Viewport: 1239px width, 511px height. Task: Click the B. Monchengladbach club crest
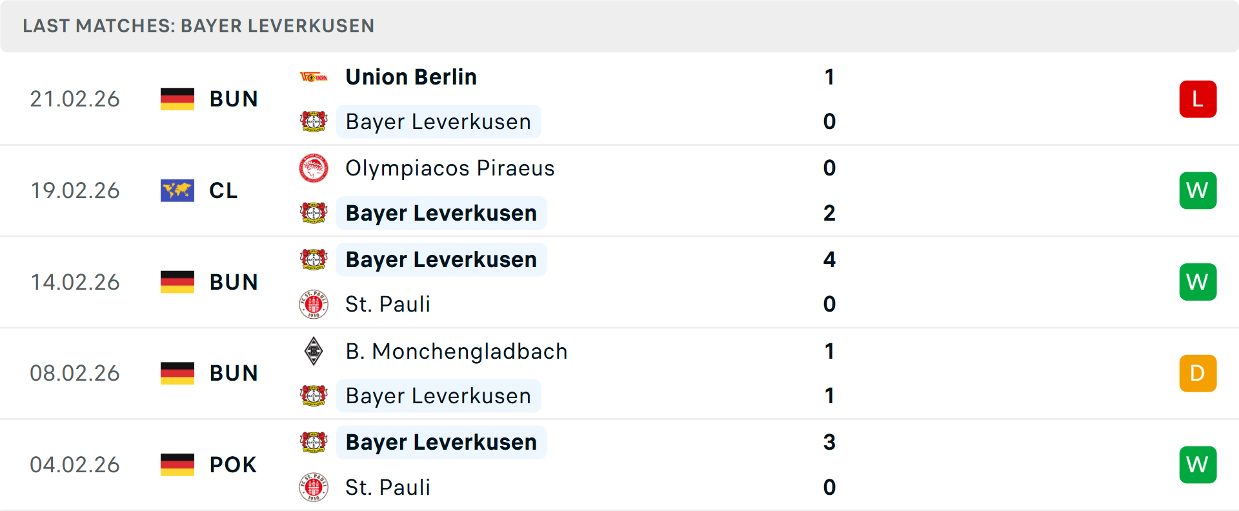[314, 351]
